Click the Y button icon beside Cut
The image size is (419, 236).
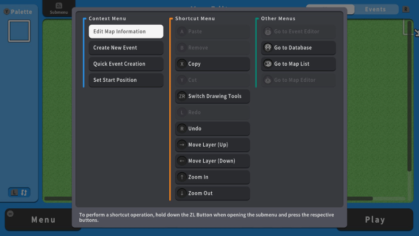coord(182,80)
